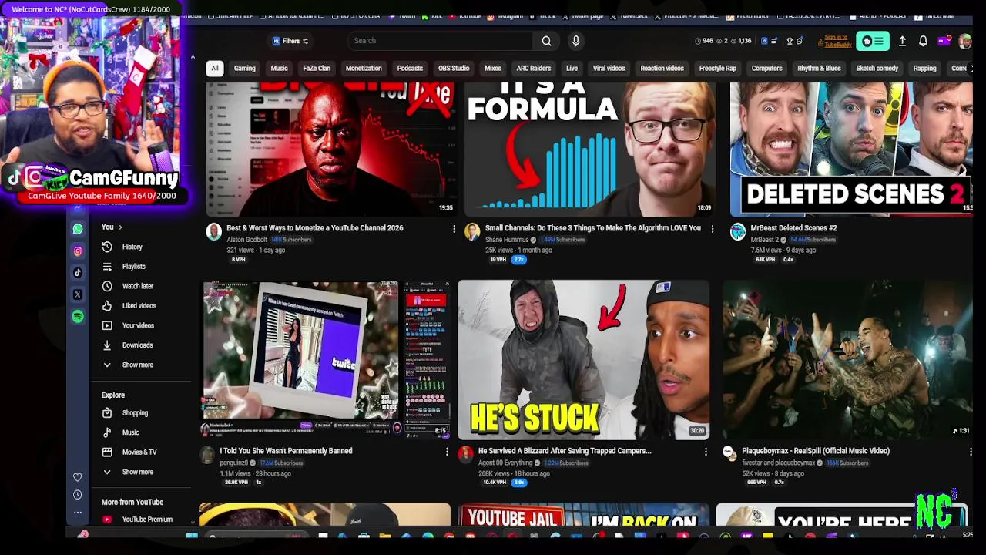986x555 pixels.
Task: Open options menu for Best & Worst Ways video
Action: pyautogui.click(x=454, y=229)
